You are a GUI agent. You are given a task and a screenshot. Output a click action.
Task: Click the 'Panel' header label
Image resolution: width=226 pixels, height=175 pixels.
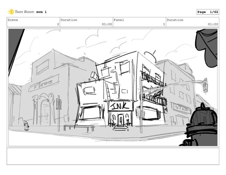(119, 20)
